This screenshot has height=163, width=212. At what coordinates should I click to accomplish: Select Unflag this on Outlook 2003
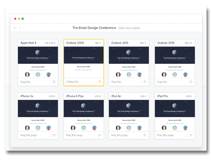tap(72, 82)
